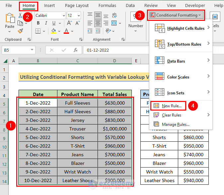
Task: Click the Paste clipboard icon
Action: (x=10, y=18)
